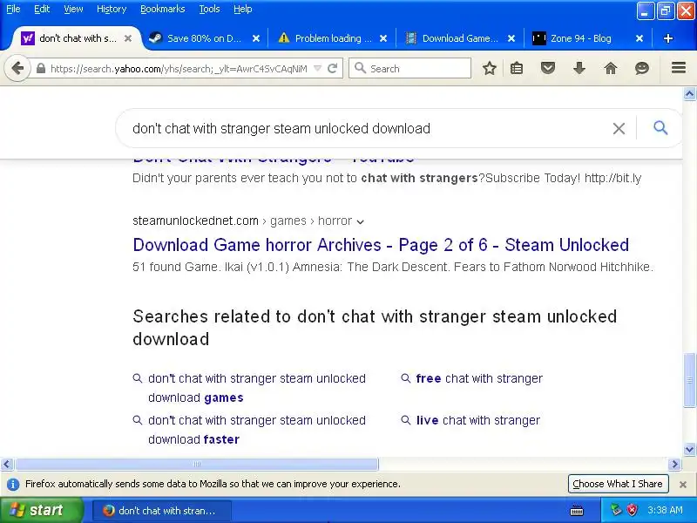The height and width of the screenshot is (523, 697).
Task: Open the Downloads arrow icon
Action: [579, 69]
